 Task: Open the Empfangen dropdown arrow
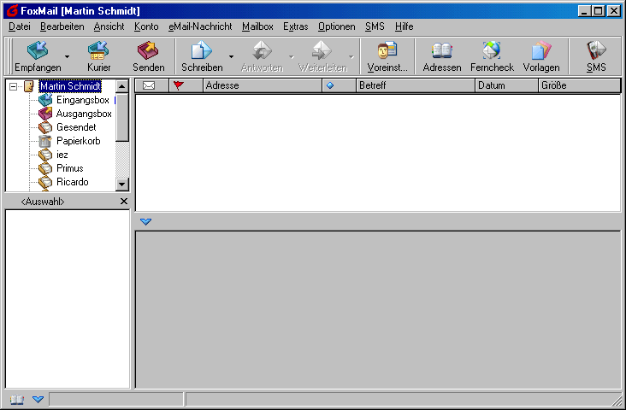(x=67, y=56)
